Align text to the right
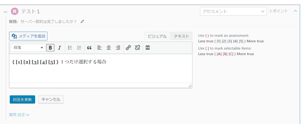 tap(118, 47)
